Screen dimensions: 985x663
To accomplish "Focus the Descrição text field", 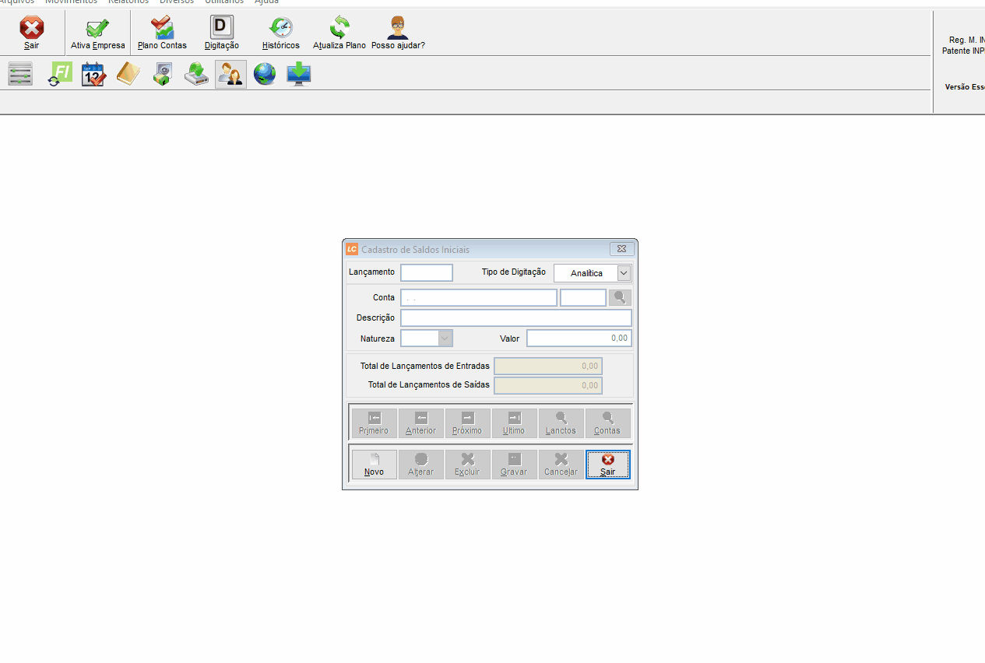I will tap(515, 317).
